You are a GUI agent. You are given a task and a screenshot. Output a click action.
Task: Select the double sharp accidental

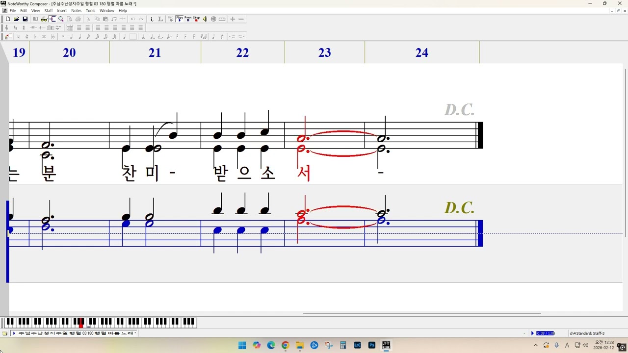pyautogui.click(x=44, y=37)
